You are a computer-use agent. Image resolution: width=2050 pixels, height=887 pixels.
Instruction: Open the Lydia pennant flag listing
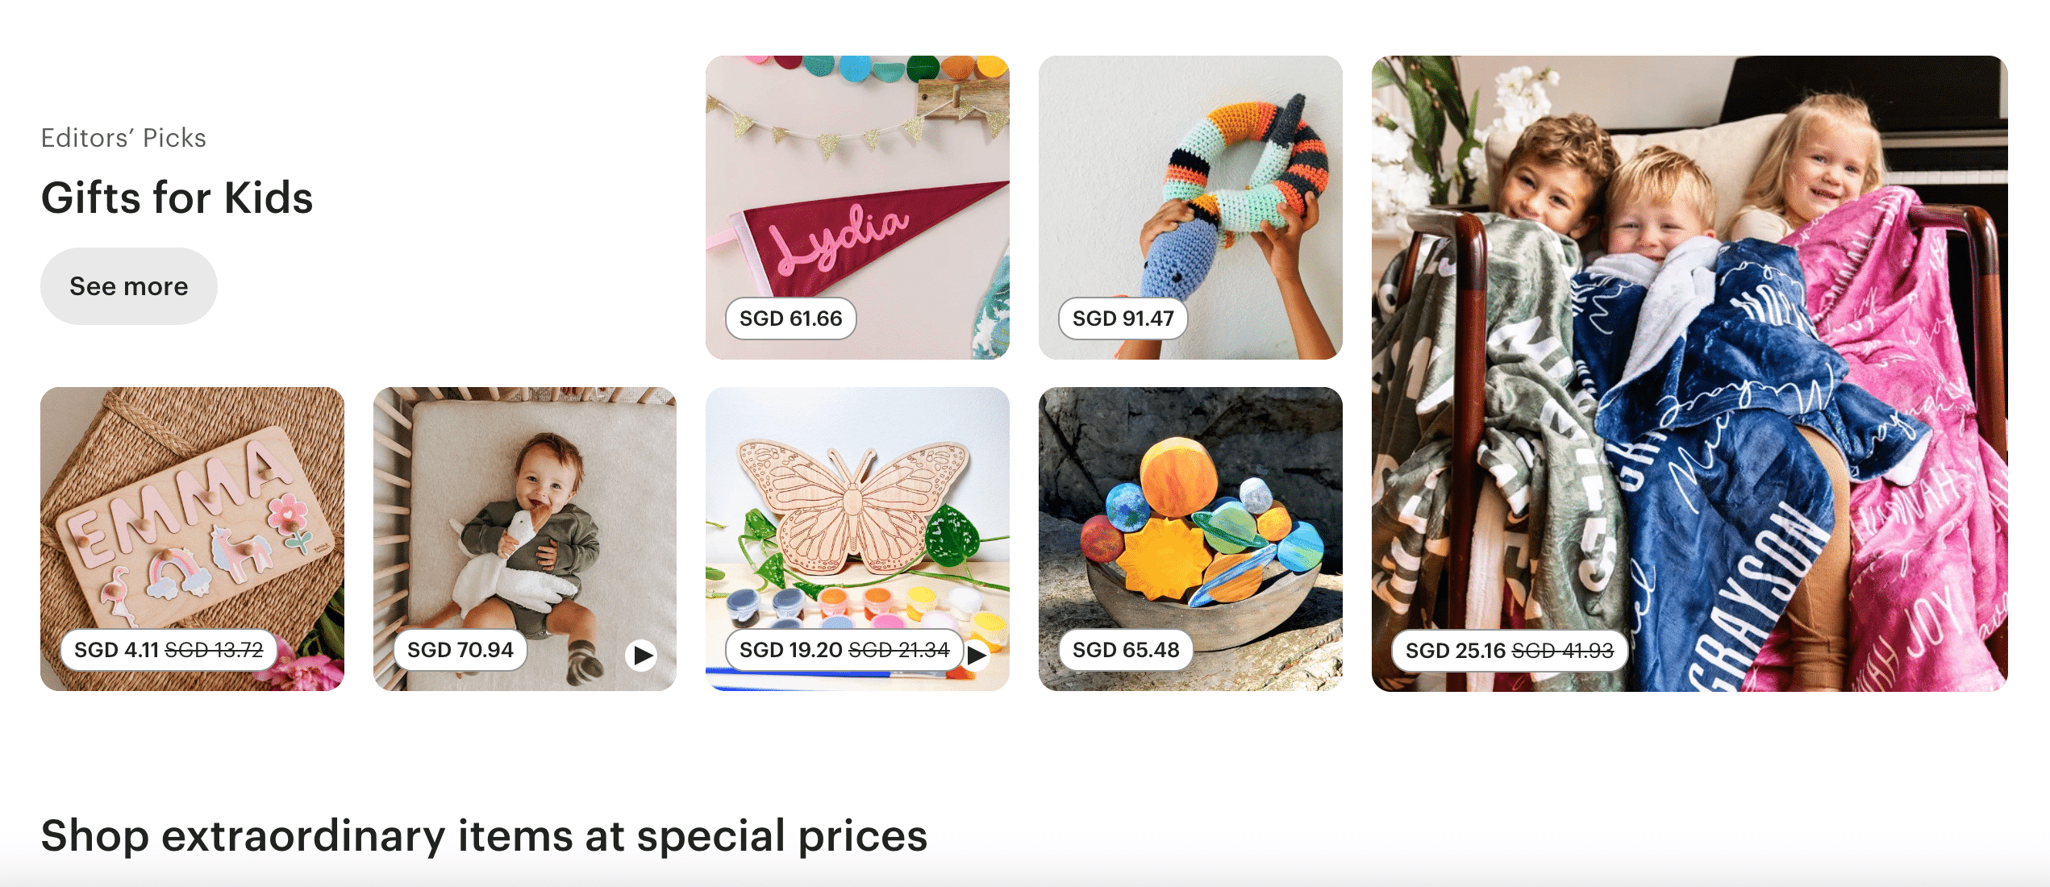857,207
